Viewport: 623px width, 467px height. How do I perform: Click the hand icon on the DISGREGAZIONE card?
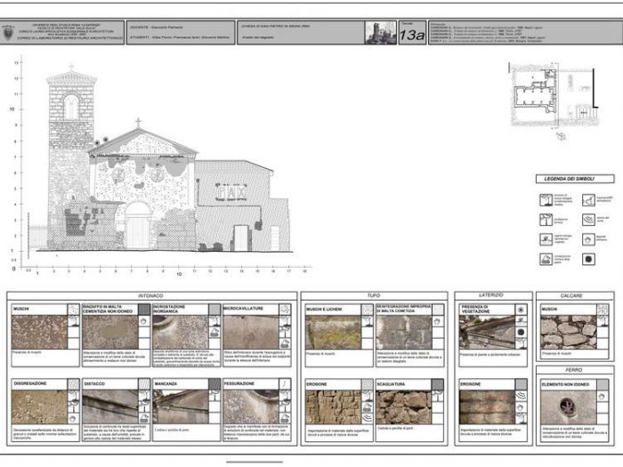74,419
